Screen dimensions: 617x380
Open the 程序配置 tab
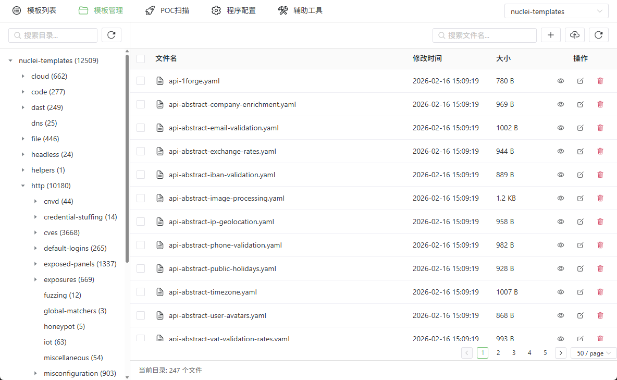[x=233, y=10]
